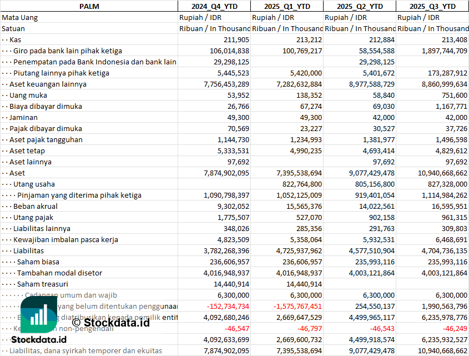This screenshot has height=356, width=469.
Task: Click Saham biasa value 235,993,116 under 2025_Q3_YTD
Action: pyautogui.click(x=447, y=262)
